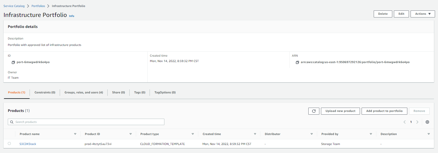Sort by Product type column arrow
Image resolution: width=438 pixels, height=153 pixels.
pos(193,134)
